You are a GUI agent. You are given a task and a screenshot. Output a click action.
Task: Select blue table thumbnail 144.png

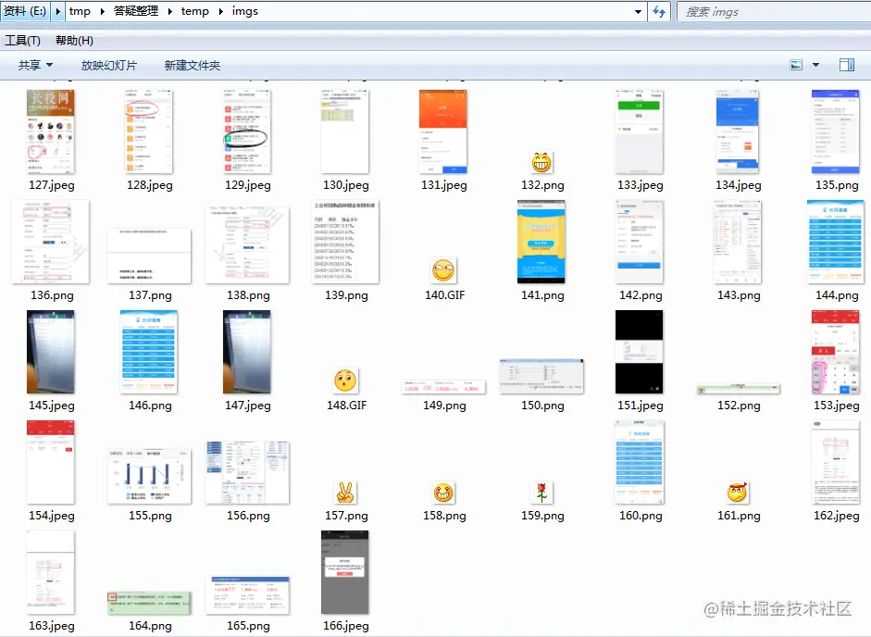pos(836,242)
